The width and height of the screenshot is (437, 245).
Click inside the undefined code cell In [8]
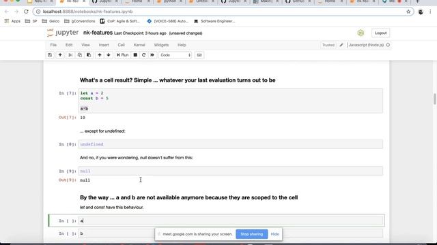(x=231, y=144)
